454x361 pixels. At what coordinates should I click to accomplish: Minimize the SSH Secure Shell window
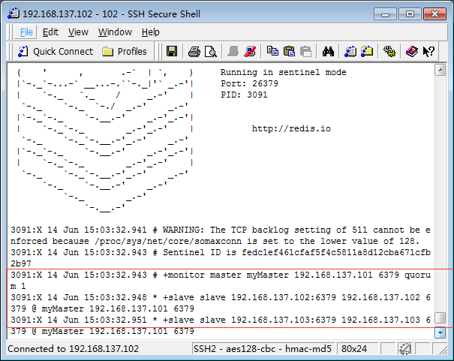(x=385, y=14)
